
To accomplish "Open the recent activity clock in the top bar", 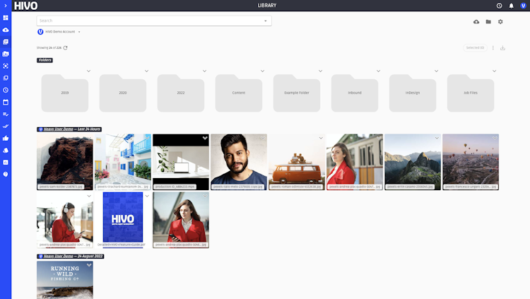I will 499,6.
